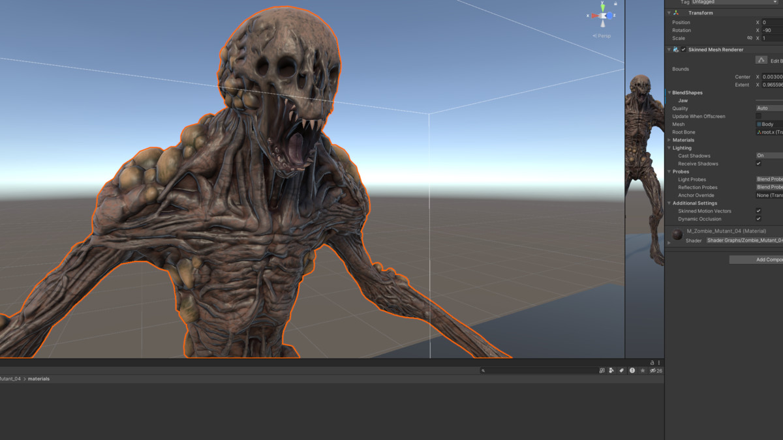
Task: Click the red X axis cone on scene gizmo
Action: 595,16
